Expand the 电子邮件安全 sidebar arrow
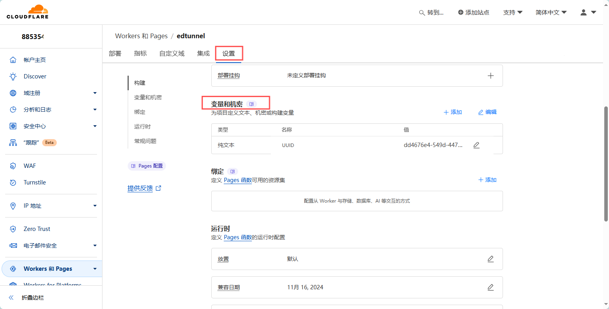 [x=95, y=246]
